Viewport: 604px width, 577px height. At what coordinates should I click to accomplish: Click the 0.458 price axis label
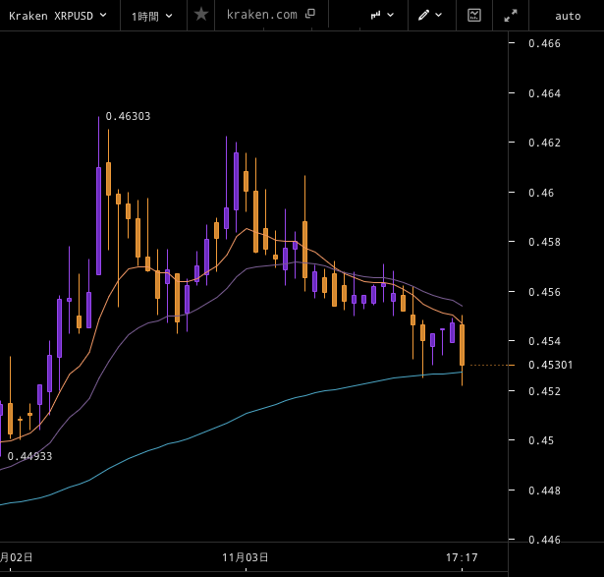coord(544,242)
